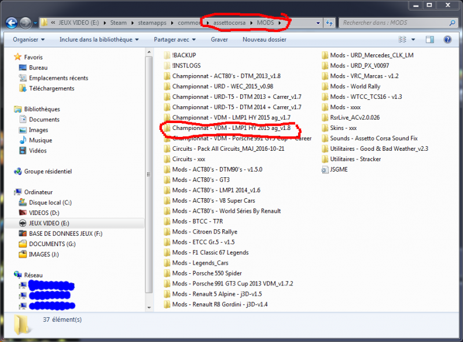463x342 pixels.
Task: Click the Graver toolbar command
Action: (219, 39)
